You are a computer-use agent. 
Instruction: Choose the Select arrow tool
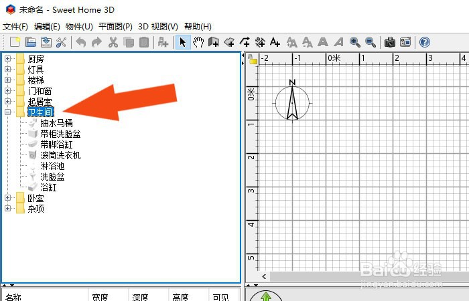pos(183,42)
